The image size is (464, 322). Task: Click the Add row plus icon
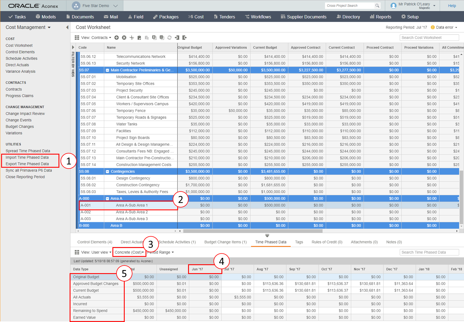[x=116, y=38]
